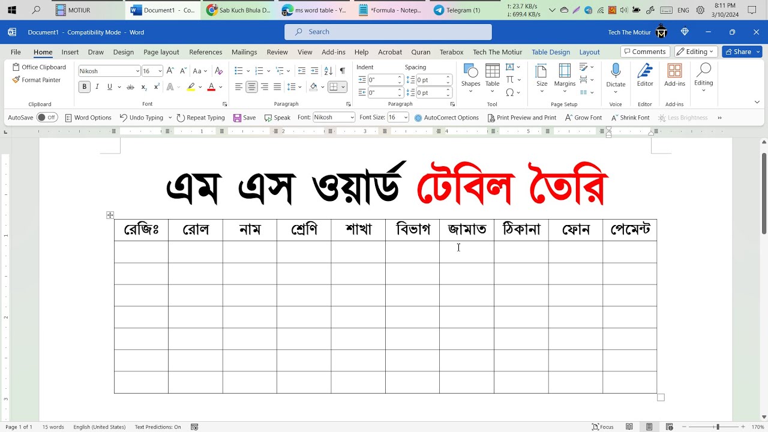Justify paragraph text
The width and height of the screenshot is (768, 432).
[x=277, y=87]
